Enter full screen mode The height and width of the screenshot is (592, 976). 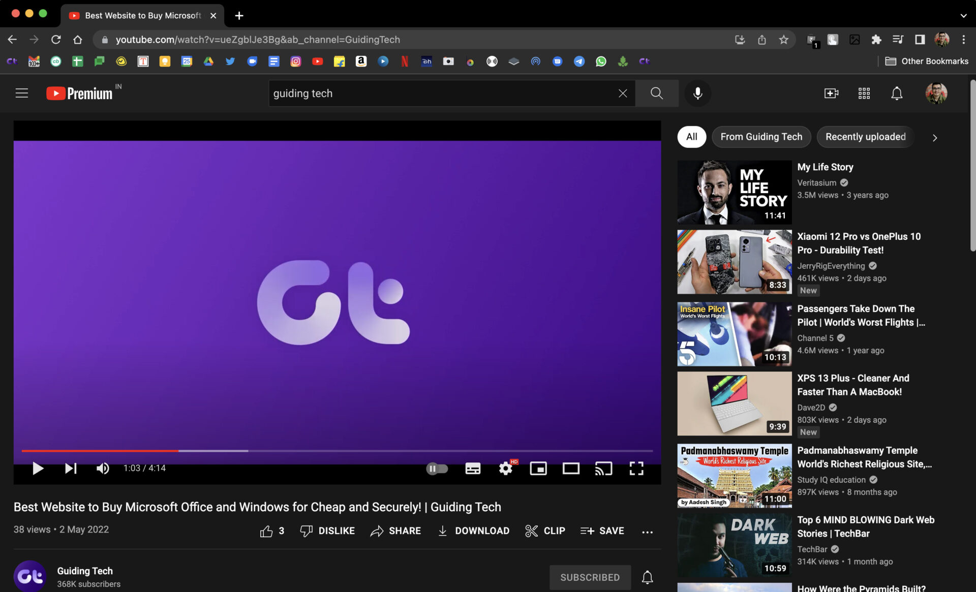(636, 468)
